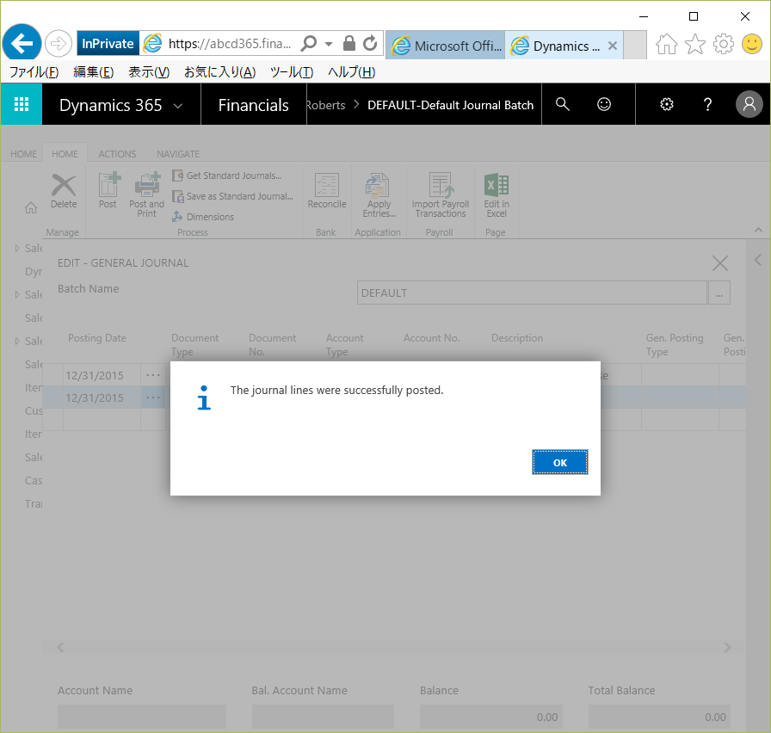Collapse the ribbon with the chevron

tap(758, 230)
